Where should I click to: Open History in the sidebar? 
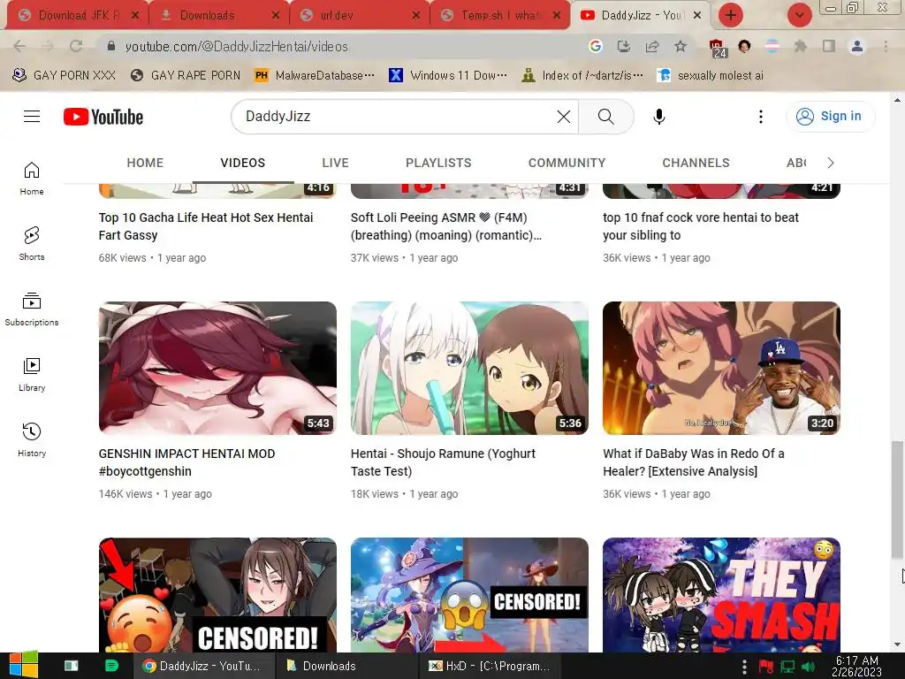(32, 440)
